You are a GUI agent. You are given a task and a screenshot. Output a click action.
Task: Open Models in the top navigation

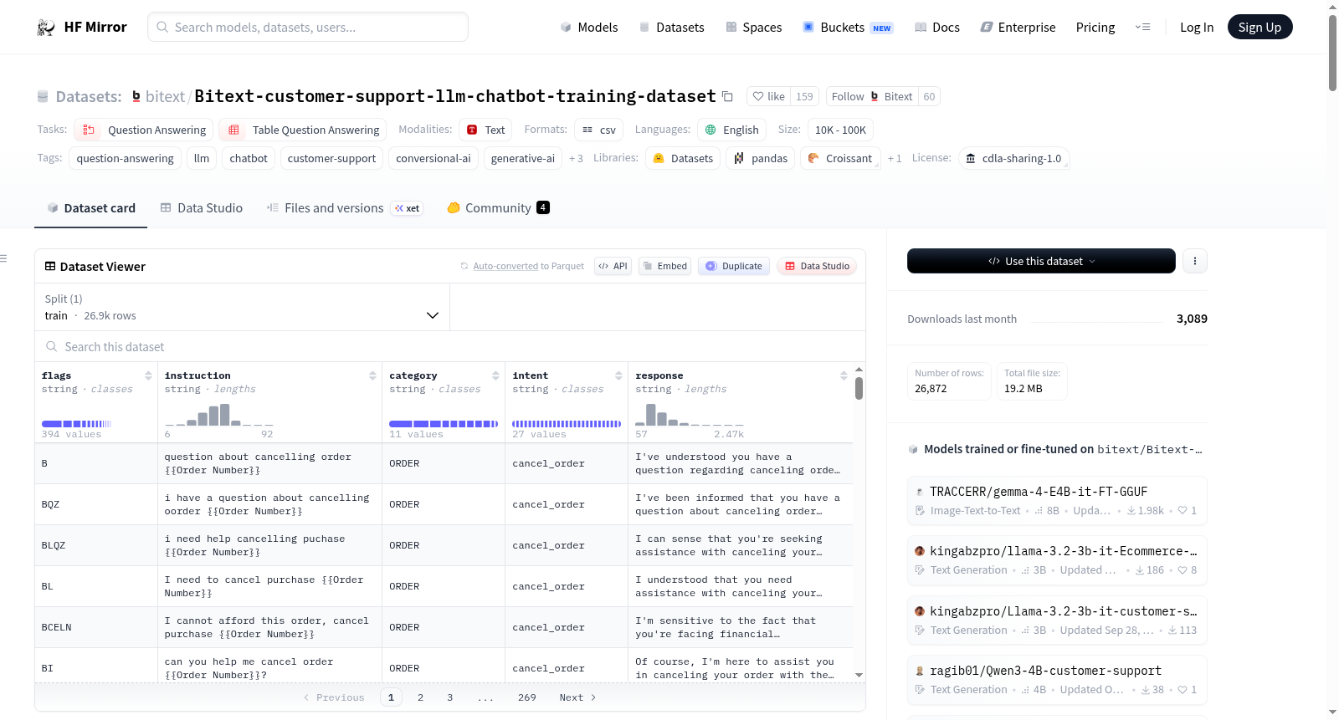pos(588,28)
